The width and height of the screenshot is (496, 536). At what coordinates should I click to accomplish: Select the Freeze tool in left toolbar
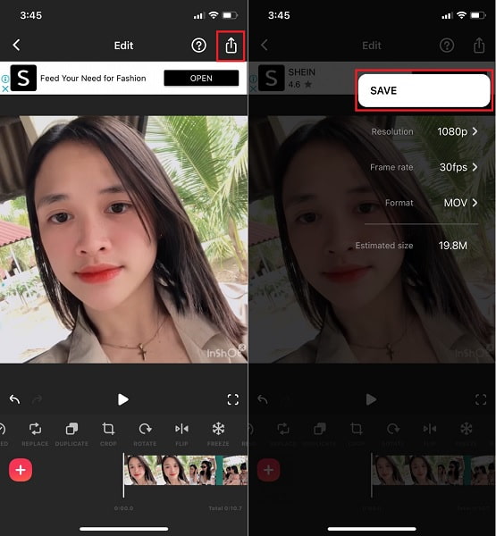[218, 434]
